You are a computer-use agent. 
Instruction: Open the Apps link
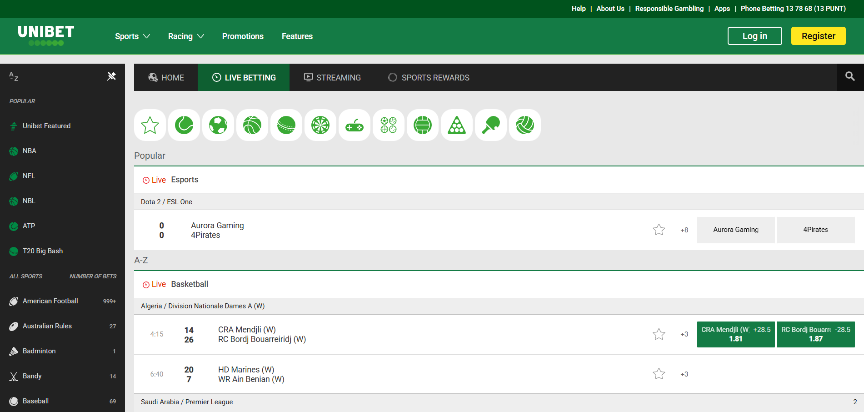click(722, 9)
